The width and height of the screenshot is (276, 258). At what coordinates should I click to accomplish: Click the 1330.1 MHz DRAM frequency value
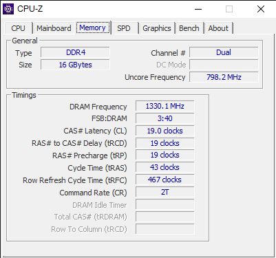pos(164,106)
